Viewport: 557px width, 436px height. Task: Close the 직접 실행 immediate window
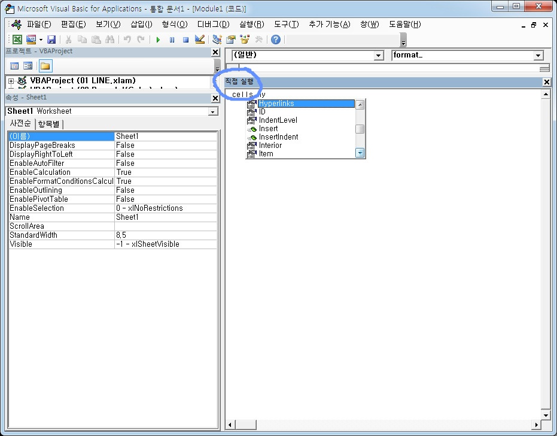[547, 82]
